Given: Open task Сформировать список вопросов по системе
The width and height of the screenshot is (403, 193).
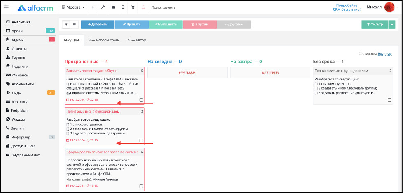Looking at the screenshot, I should pyautogui.click(x=102, y=152).
